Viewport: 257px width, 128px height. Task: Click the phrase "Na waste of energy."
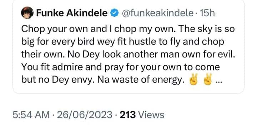tap(140, 80)
